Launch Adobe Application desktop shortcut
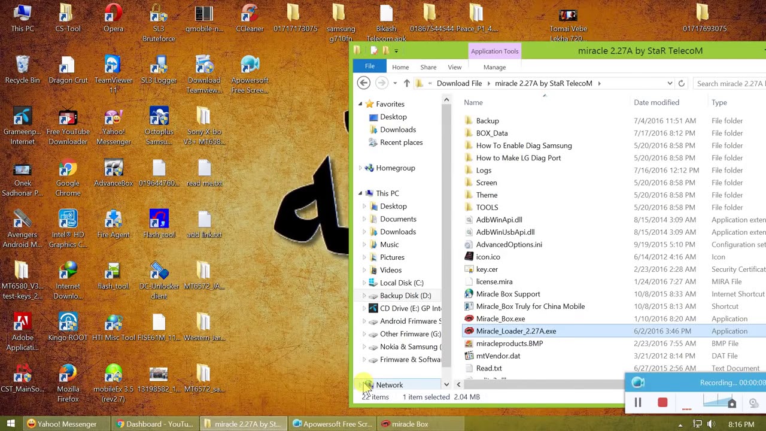This screenshot has width=766, height=431. [x=22, y=332]
